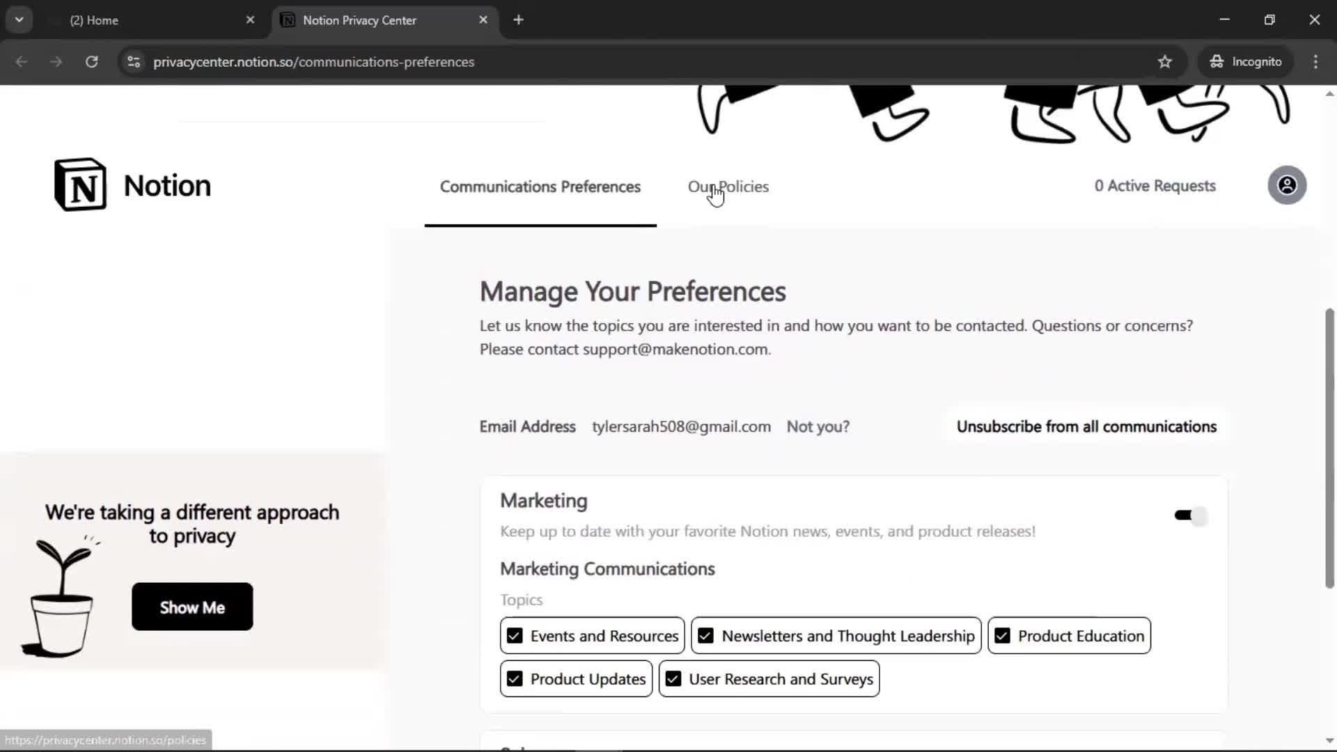Click the browser forward arrow
Screen dimensions: 1337x752
pos(56,62)
